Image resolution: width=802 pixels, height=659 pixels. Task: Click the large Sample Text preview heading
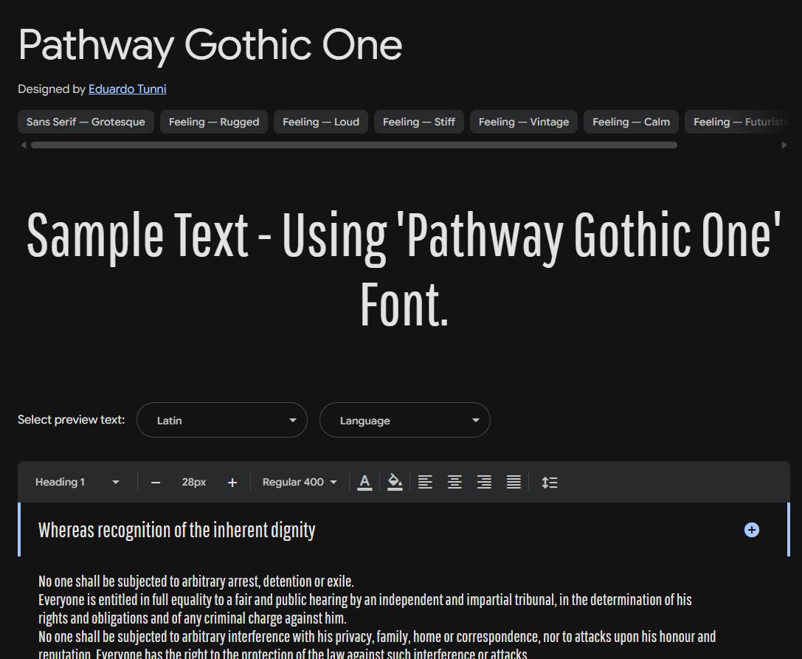click(x=404, y=269)
